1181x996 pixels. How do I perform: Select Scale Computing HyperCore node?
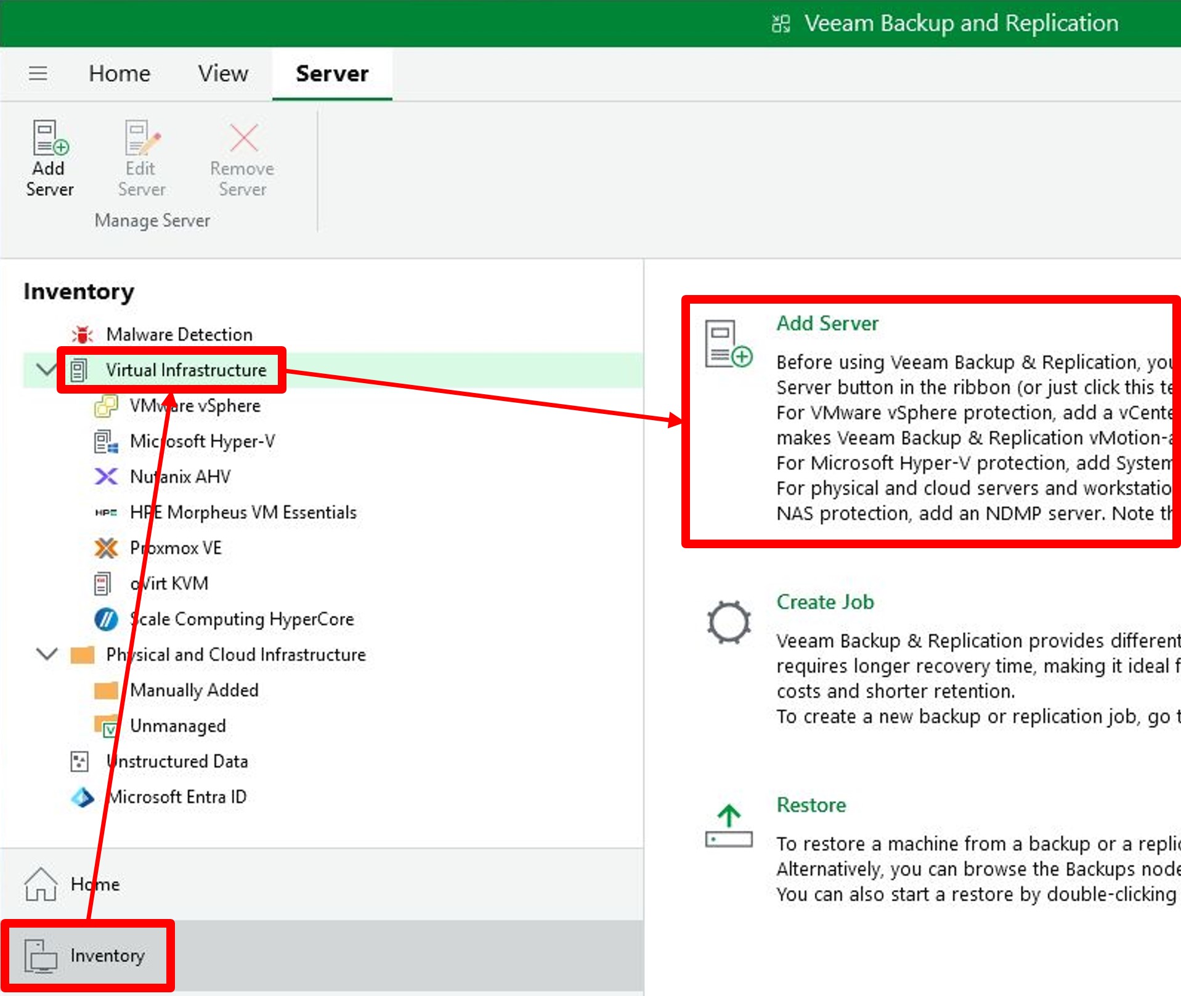(x=242, y=619)
